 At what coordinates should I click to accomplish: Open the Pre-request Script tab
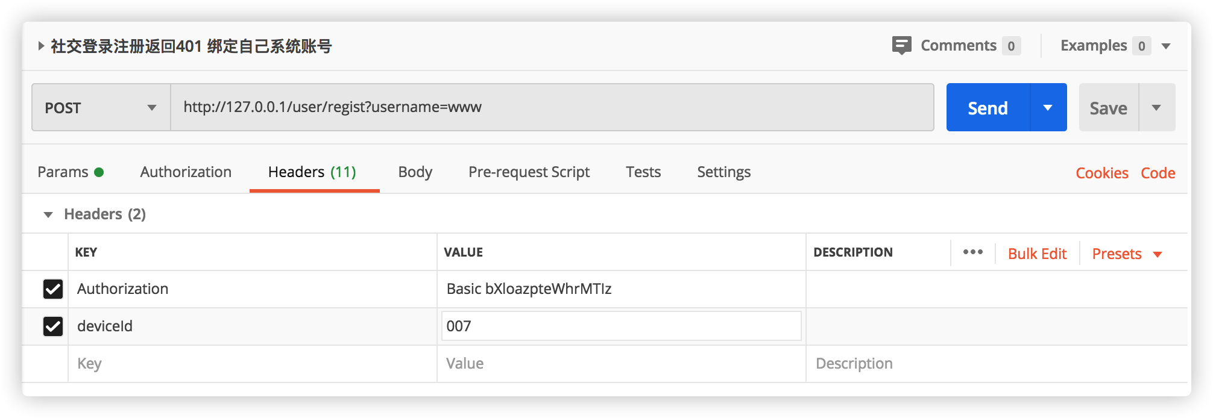(x=529, y=172)
